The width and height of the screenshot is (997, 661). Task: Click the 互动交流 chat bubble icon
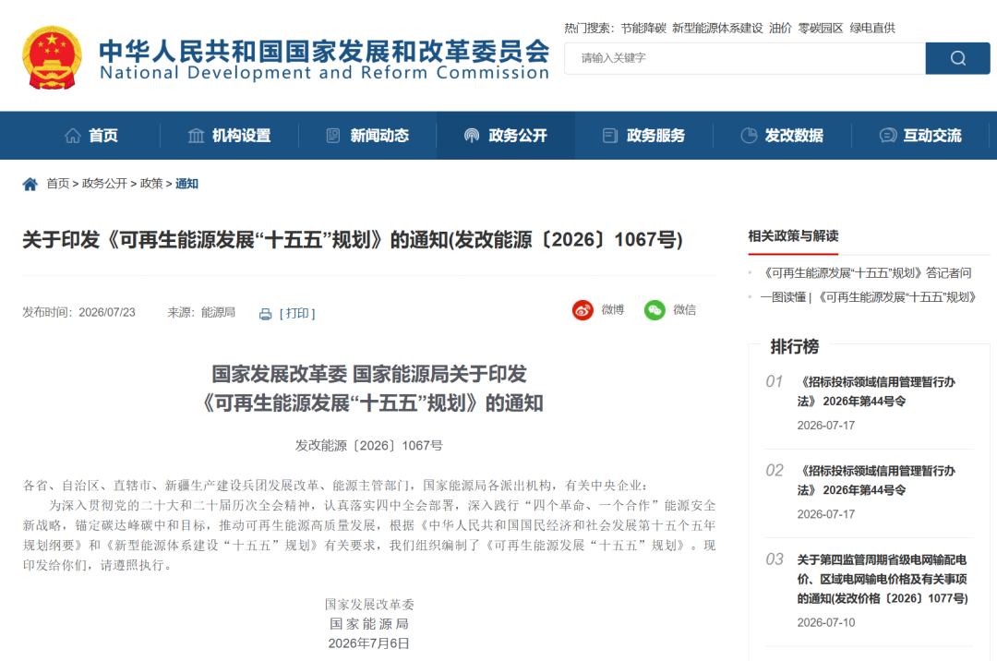(x=888, y=136)
